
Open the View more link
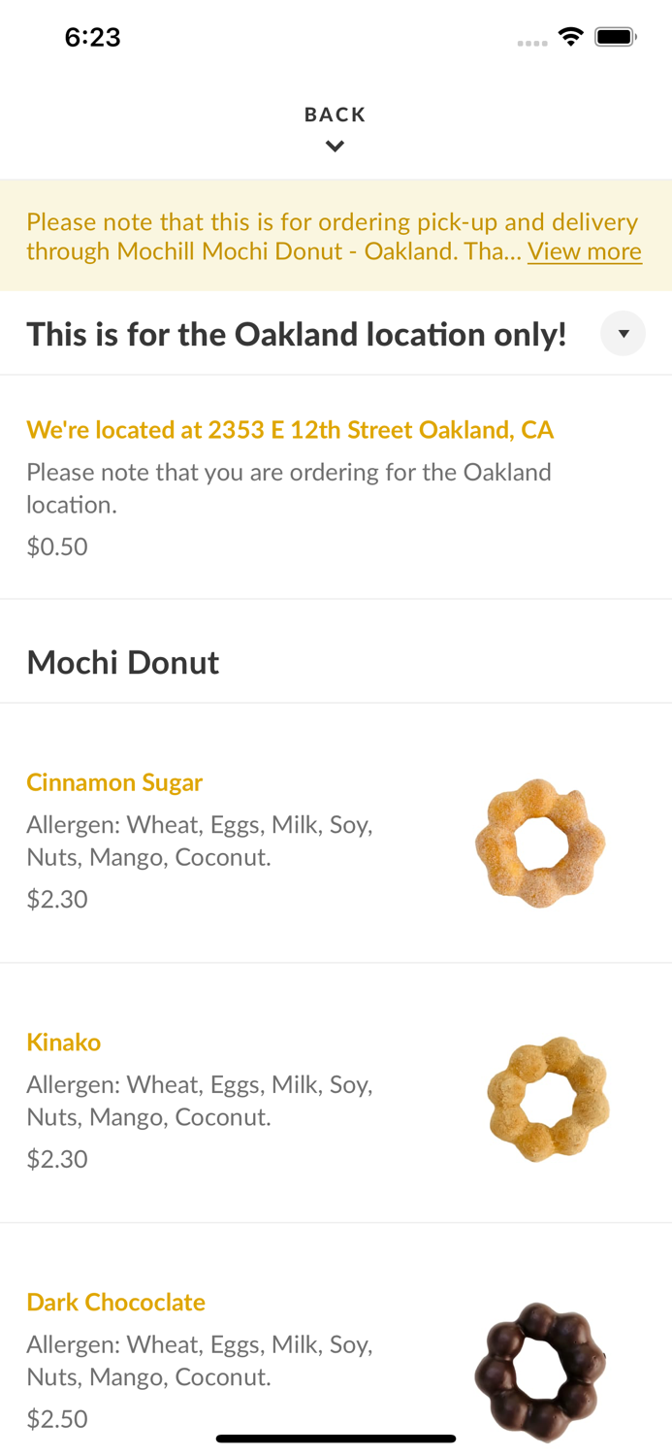[585, 251]
